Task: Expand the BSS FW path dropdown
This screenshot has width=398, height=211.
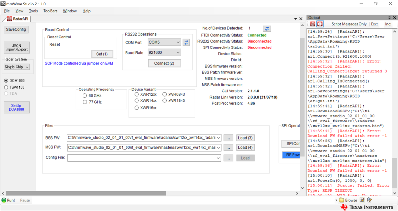Action: tap(218, 138)
